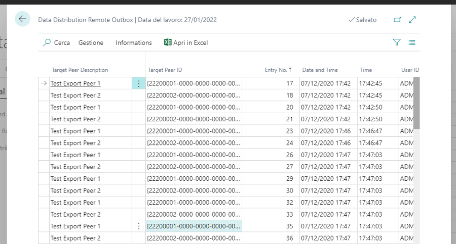Image resolution: width=456 pixels, height=244 pixels.
Task: Click the Salvato saved status indicator
Action: 363,20
